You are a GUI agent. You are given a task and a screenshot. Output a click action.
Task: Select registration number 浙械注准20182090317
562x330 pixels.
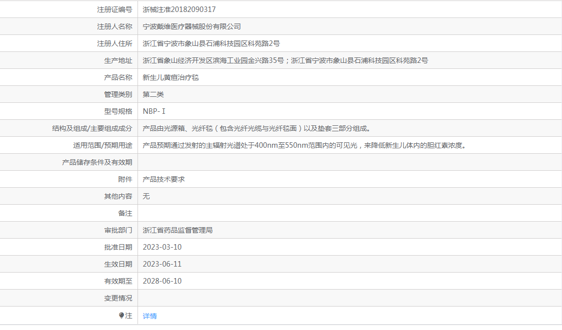tap(179, 9)
